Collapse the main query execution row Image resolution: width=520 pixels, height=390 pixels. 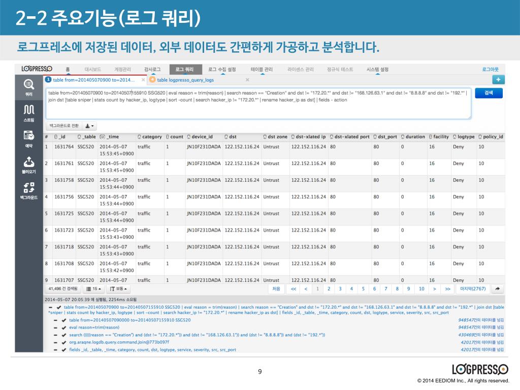pos(50,307)
